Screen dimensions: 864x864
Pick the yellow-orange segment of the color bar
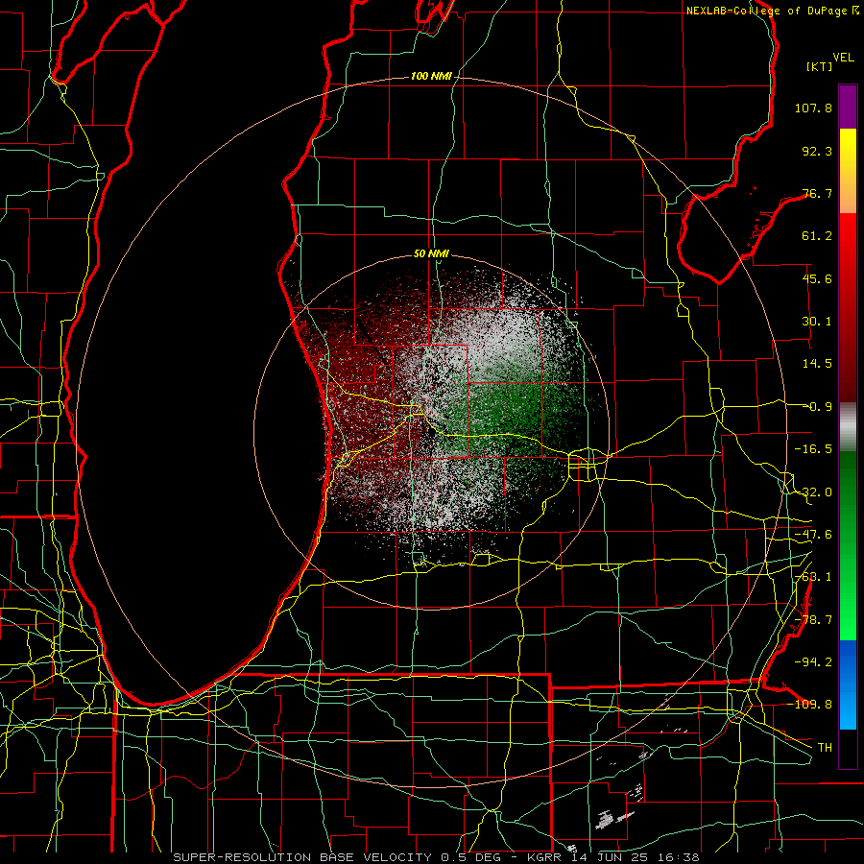(848, 171)
